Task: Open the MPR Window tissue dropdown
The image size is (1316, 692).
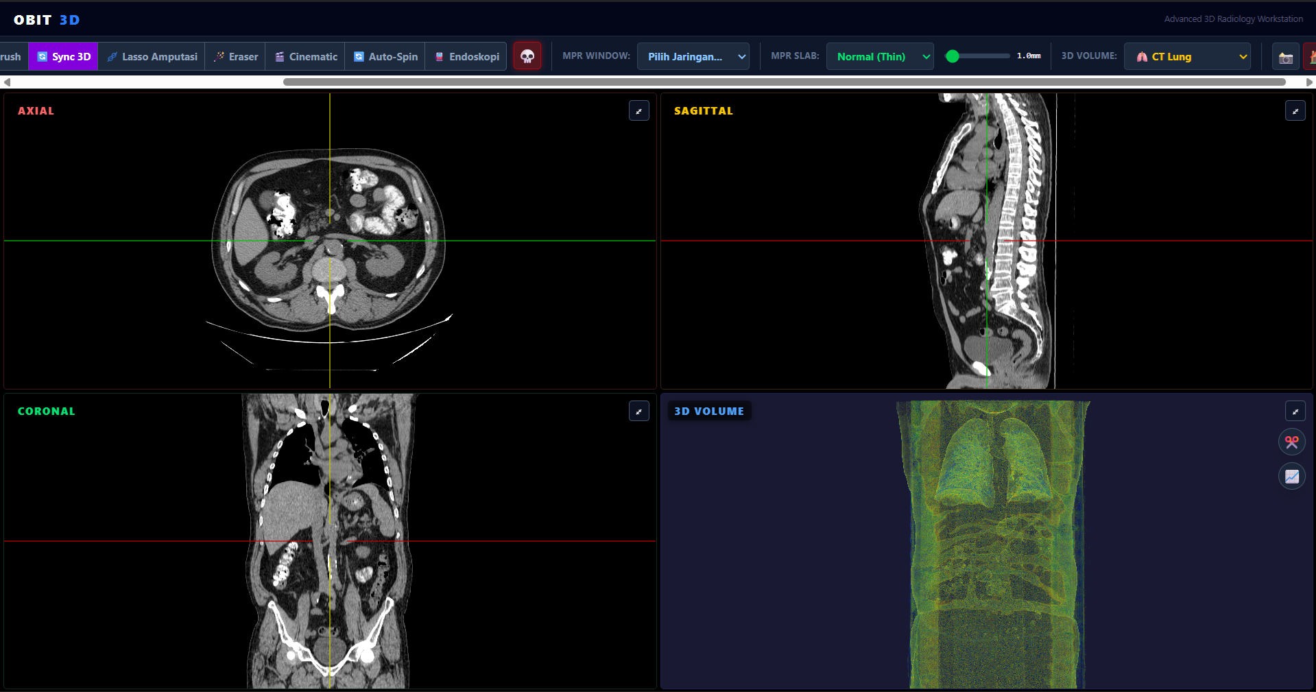Action: [x=693, y=56]
